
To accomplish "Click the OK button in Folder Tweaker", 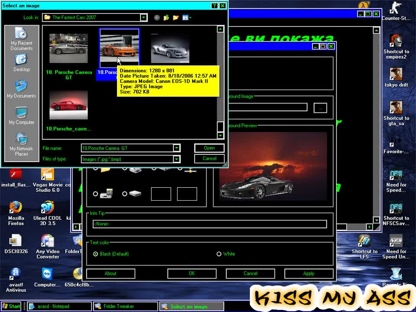I will 192,273.
